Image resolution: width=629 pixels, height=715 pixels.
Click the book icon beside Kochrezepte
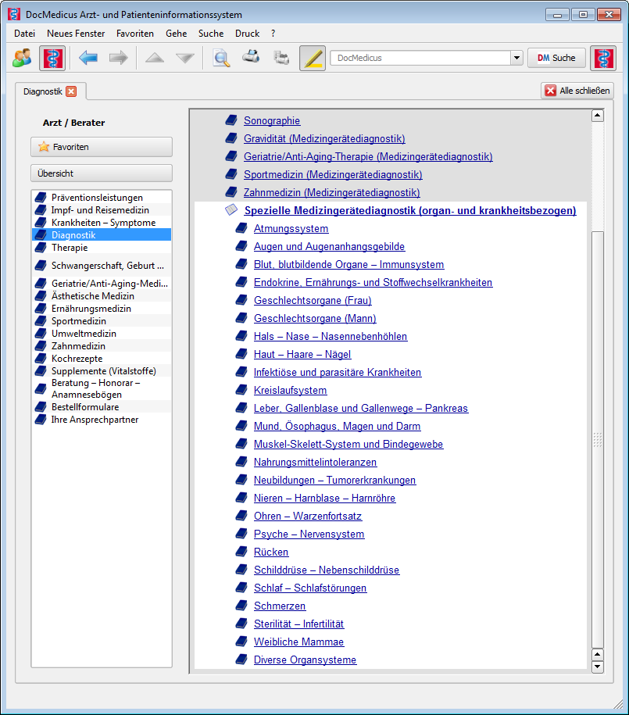(41, 359)
